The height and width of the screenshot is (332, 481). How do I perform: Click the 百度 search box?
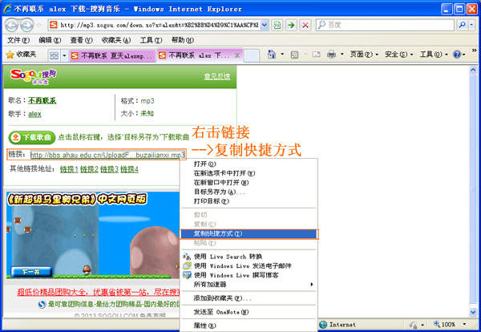click(x=386, y=25)
